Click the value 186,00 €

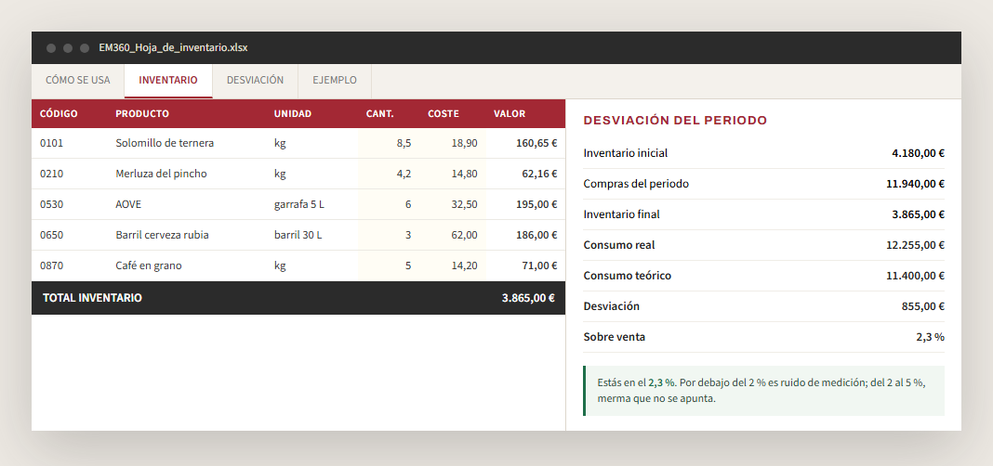[x=536, y=235]
